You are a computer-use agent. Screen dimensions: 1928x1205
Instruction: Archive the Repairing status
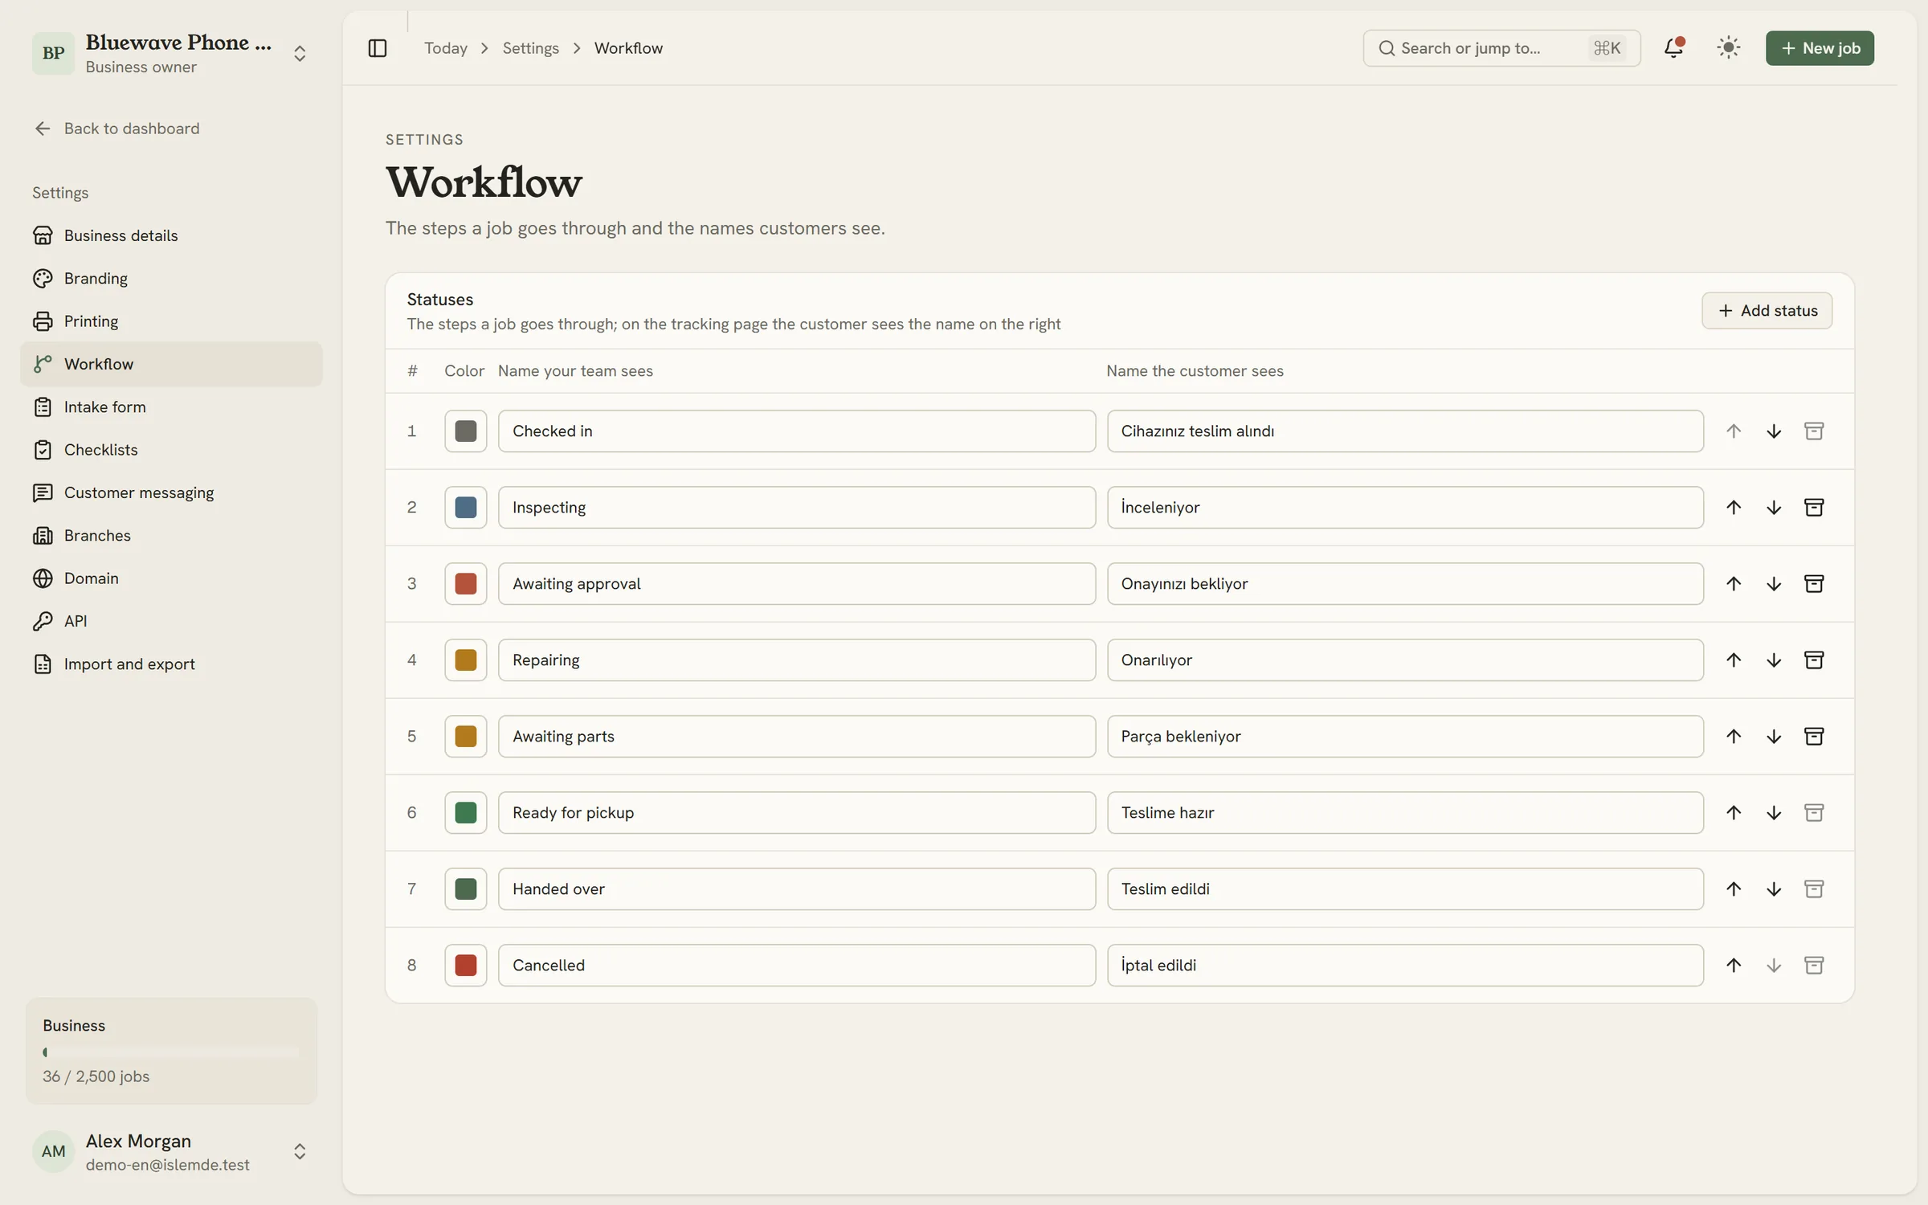tap(1814, 660)
